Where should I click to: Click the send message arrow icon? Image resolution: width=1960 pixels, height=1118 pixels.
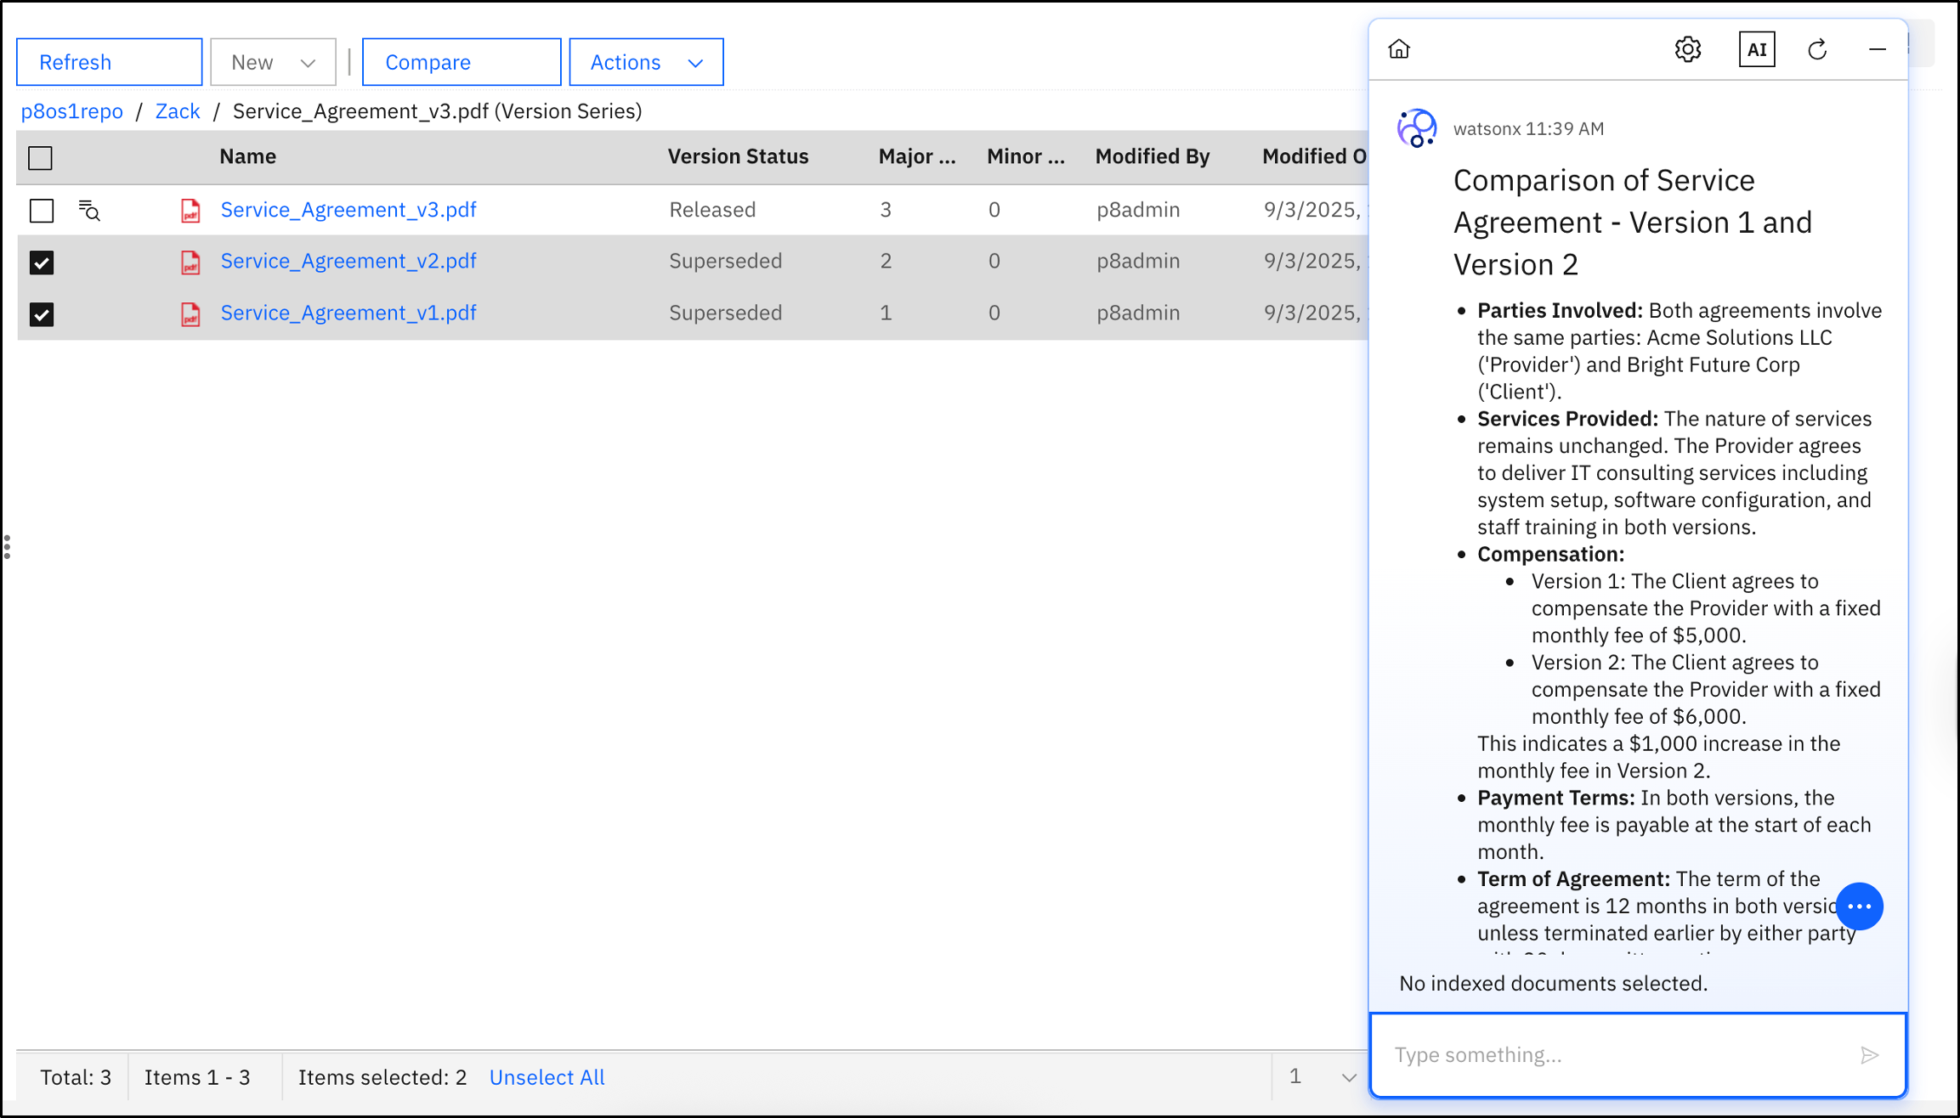[1869, 1055]
